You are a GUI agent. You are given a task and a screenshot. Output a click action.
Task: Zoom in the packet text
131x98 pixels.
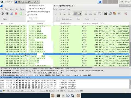pyautogui.click(x=86, y=14)
